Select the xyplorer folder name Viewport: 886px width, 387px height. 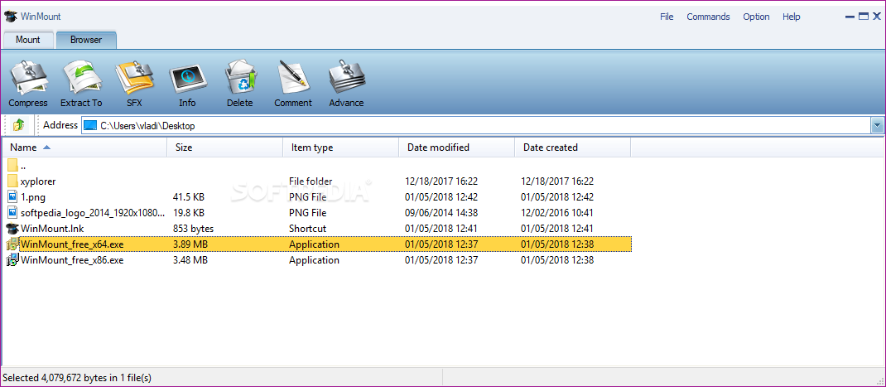click(x=38, y=181)
